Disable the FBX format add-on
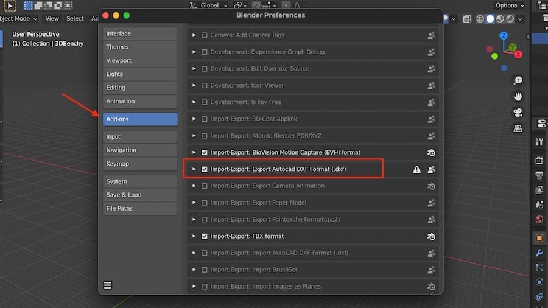548x308 pixels. point(205,236)
